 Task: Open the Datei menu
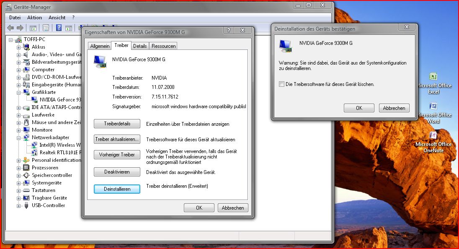pos(15,18)
